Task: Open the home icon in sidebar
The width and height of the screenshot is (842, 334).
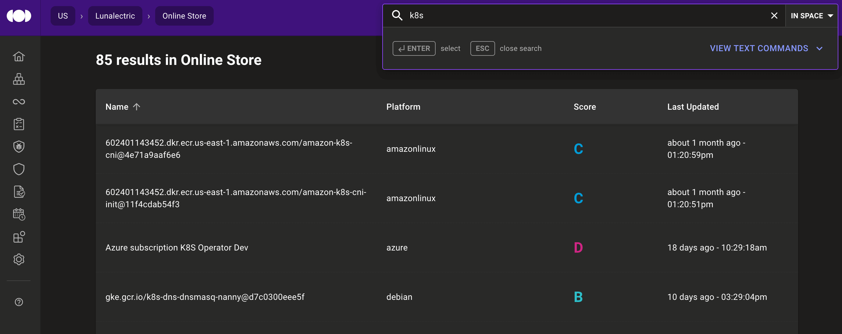Action: click(x=19, y=57)
